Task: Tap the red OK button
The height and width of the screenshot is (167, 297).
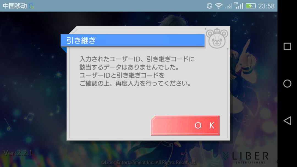Action: coord(185,126)
